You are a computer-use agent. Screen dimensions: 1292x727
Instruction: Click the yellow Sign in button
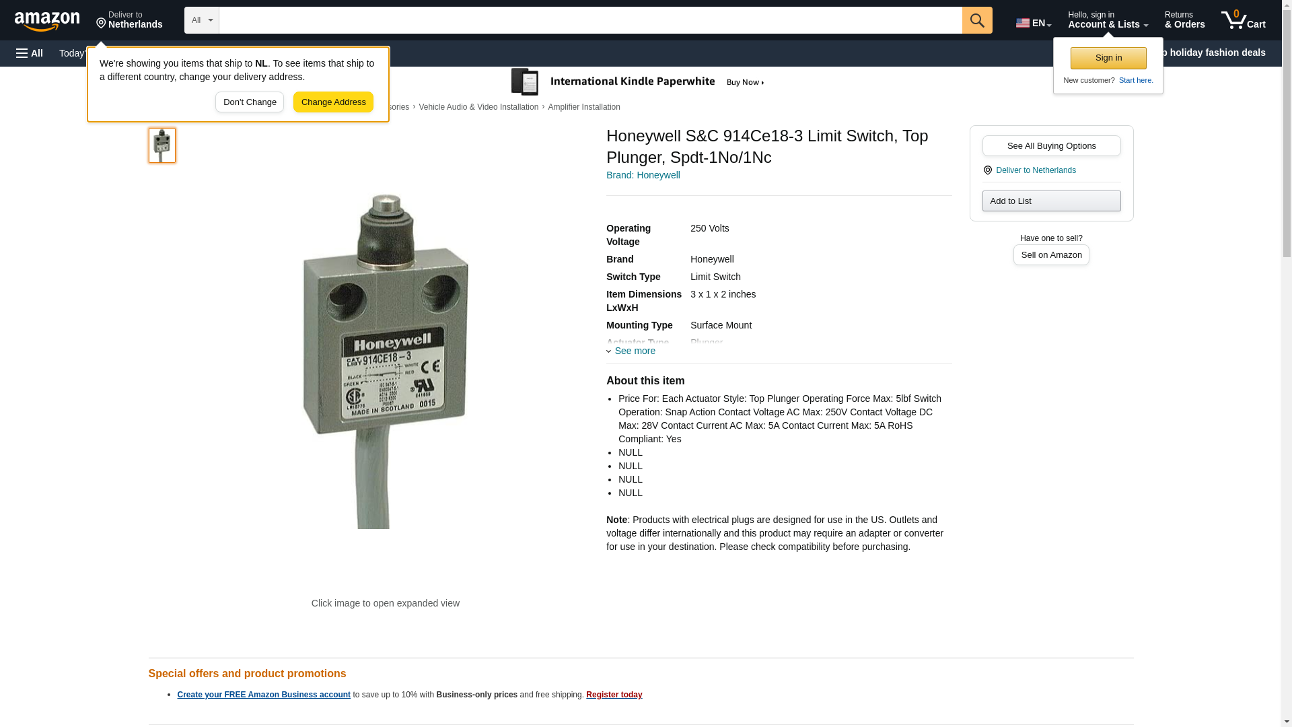point(1108,58)
